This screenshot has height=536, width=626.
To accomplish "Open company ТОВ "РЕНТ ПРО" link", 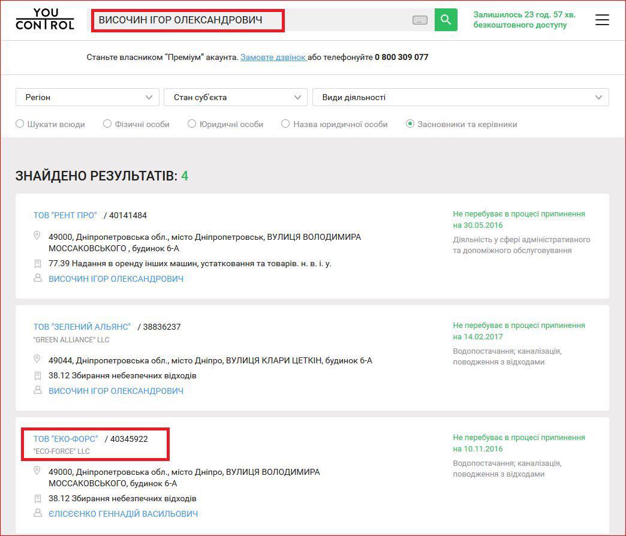I will (x=65, y=215).
